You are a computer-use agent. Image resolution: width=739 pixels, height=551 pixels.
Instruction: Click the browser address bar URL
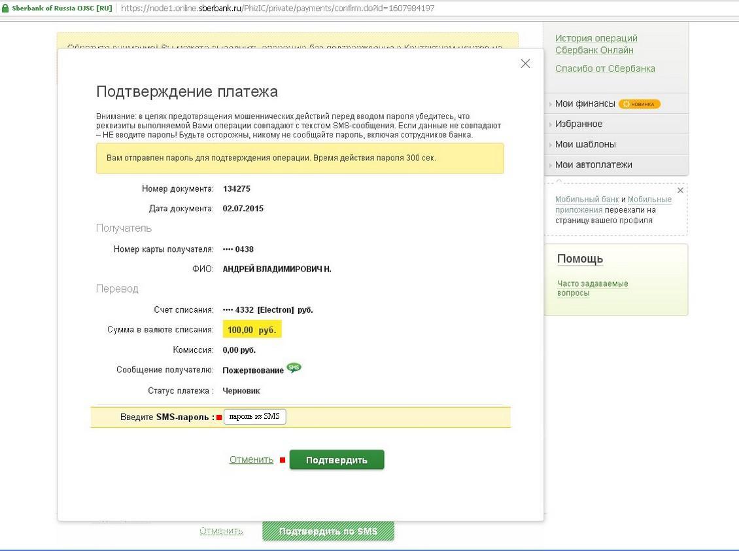[277, 8]
